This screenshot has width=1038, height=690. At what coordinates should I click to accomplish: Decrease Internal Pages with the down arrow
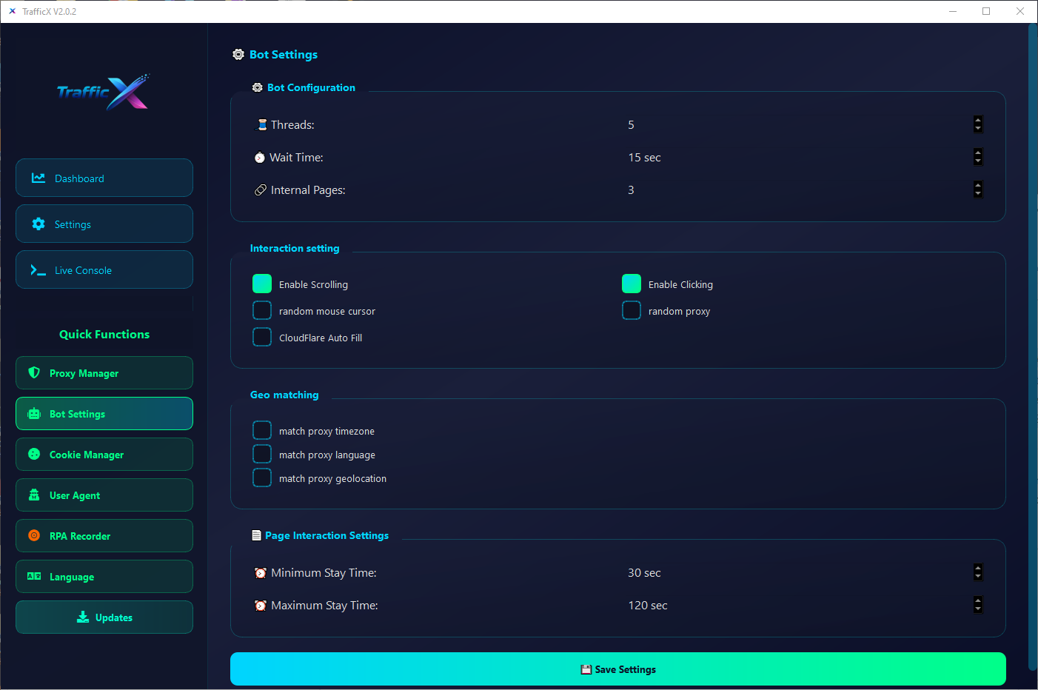(x=978, y=194)
